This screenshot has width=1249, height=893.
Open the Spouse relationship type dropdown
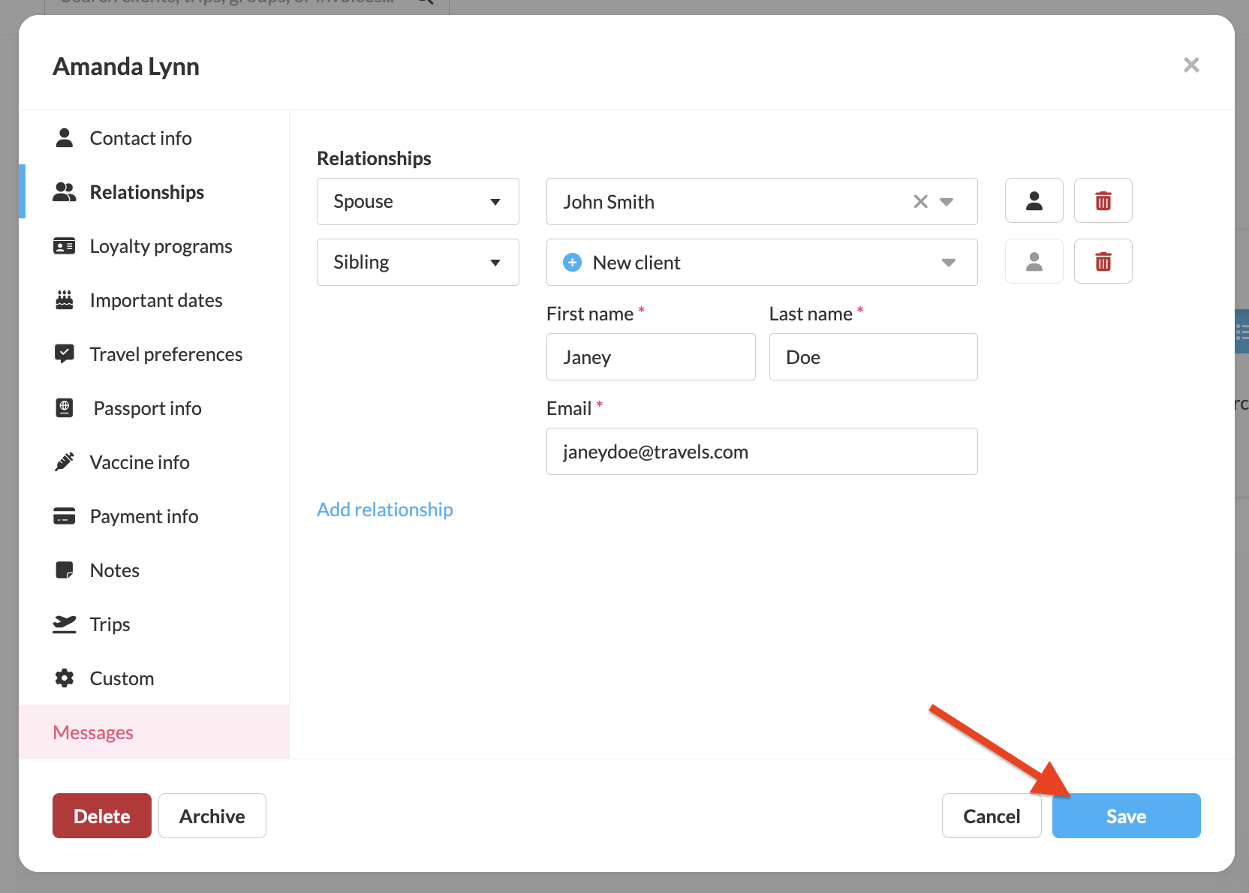click(417, 202)
